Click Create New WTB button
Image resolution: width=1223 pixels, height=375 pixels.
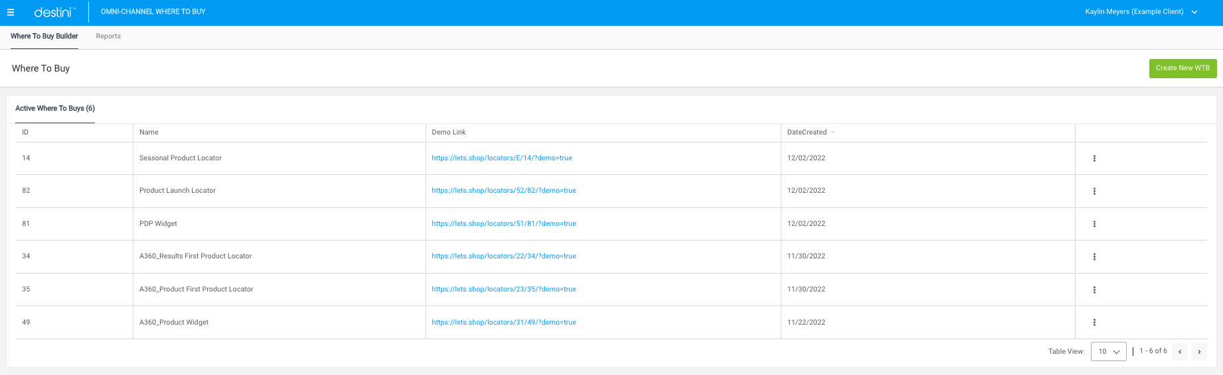pyautogui.click(x=1182, y=68)
